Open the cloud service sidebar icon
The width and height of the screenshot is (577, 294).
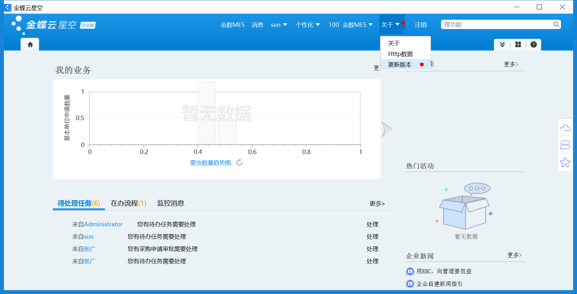coord(565,128)
